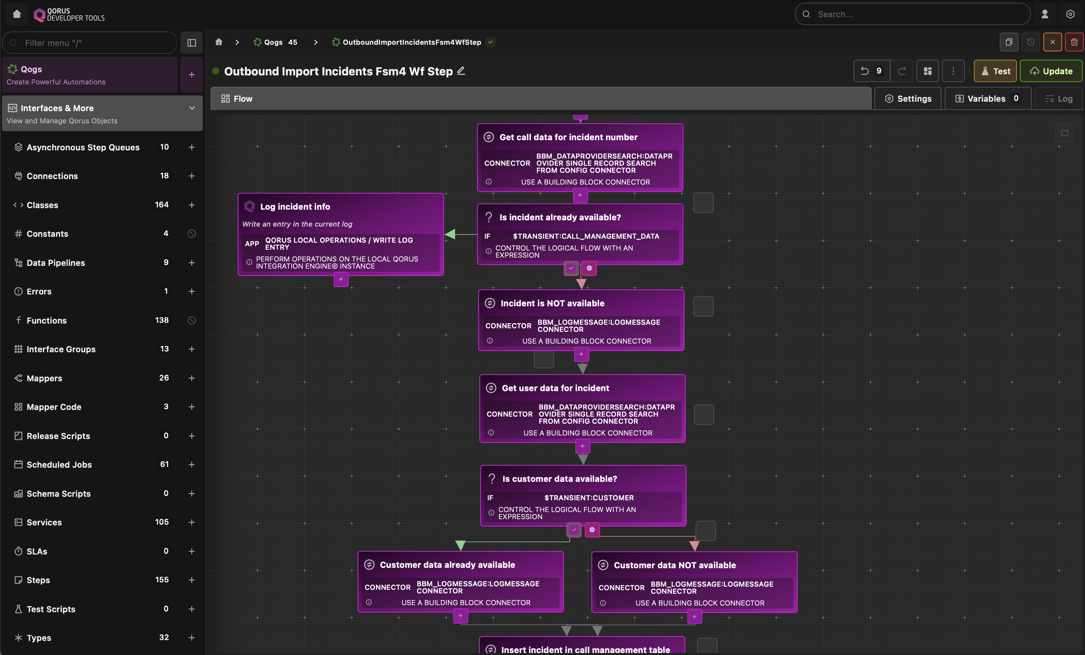Add a new Type
1085x655 pixels.
[x=191, y=638]
